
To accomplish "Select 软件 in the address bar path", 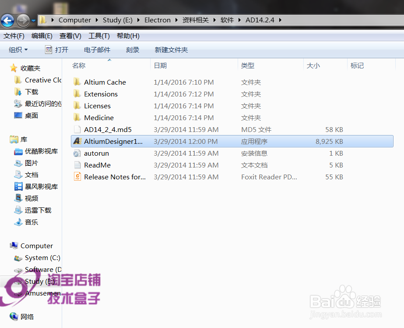I will point(227,20).
